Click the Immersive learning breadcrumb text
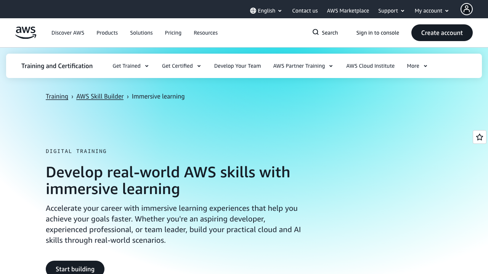This screenshot has width=488, height=274. coord(158,96)
